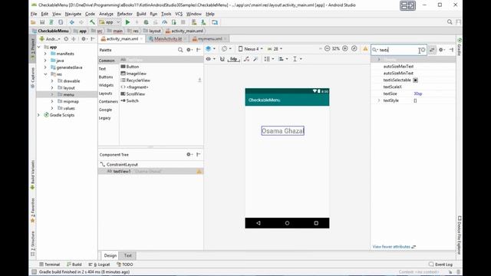
Task: Click the textView1 warning icon in Component Tree
Action: click(199, 171)
